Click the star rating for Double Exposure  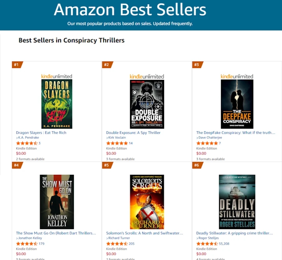[x=117, y=143]
